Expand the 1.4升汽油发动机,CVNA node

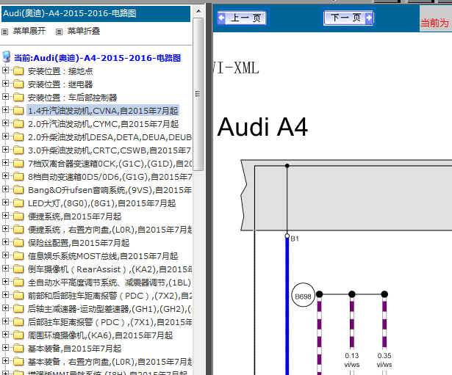click(5, 110)
